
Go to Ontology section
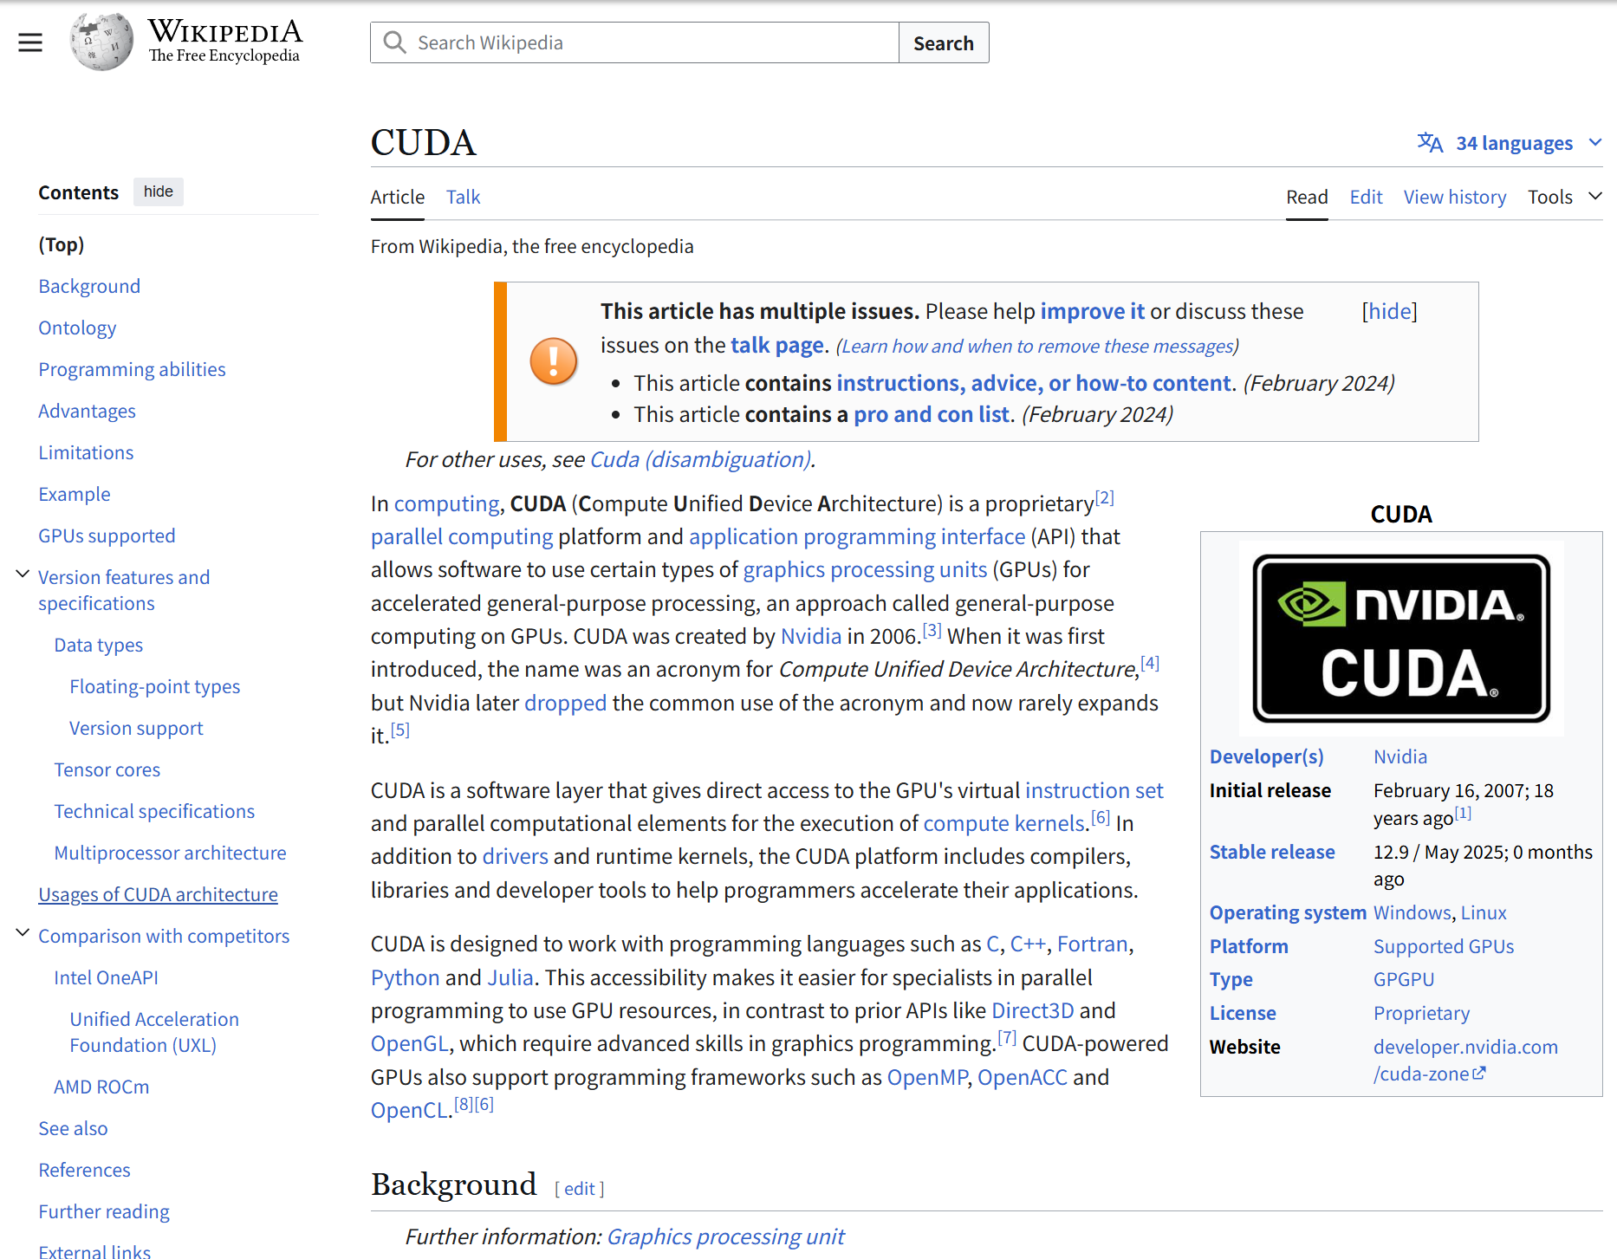click(x=77, y=328)
